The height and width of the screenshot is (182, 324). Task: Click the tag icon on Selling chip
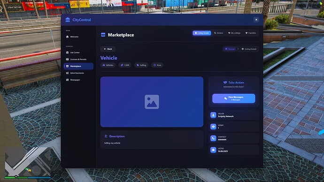[138, 65]
